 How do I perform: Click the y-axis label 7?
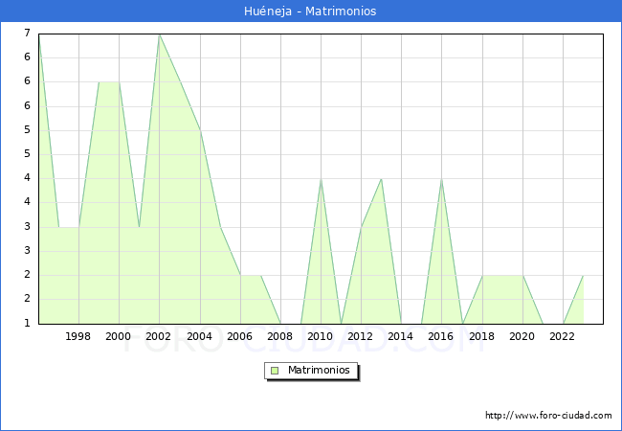[x=27, y=33]
